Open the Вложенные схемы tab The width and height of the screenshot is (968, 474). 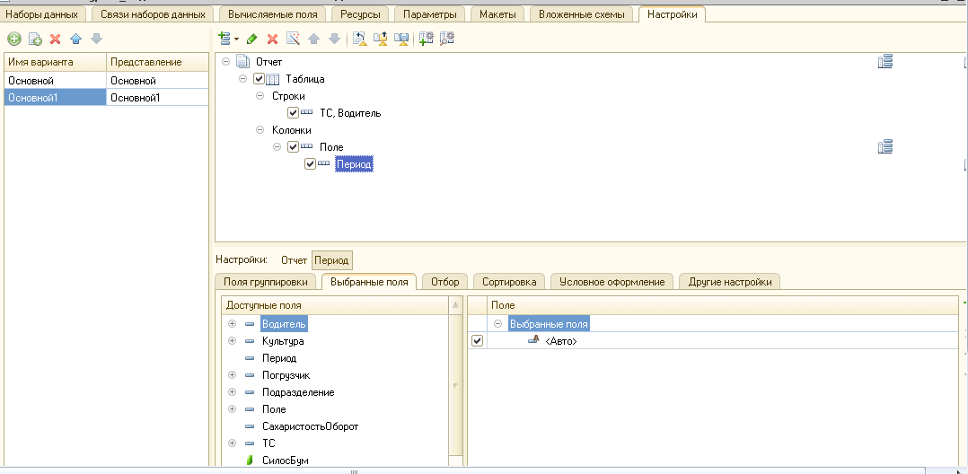(x=581, y=14)
